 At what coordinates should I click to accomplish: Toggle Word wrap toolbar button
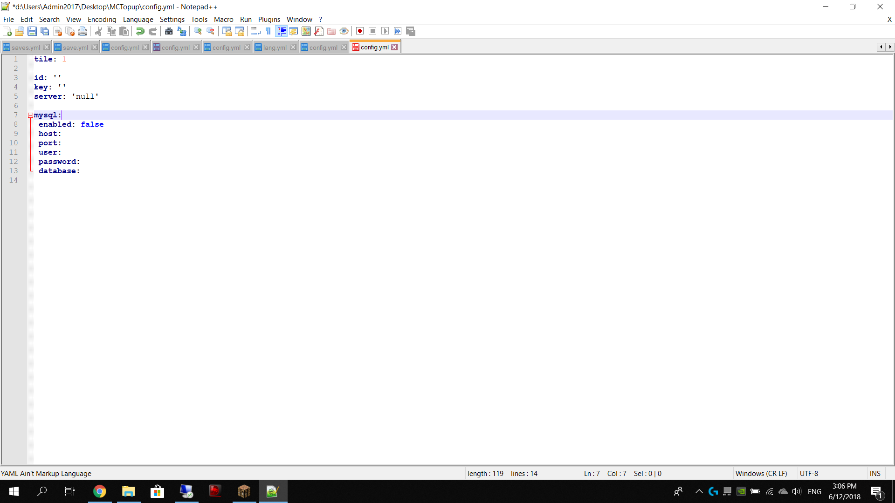coord(255,31)
